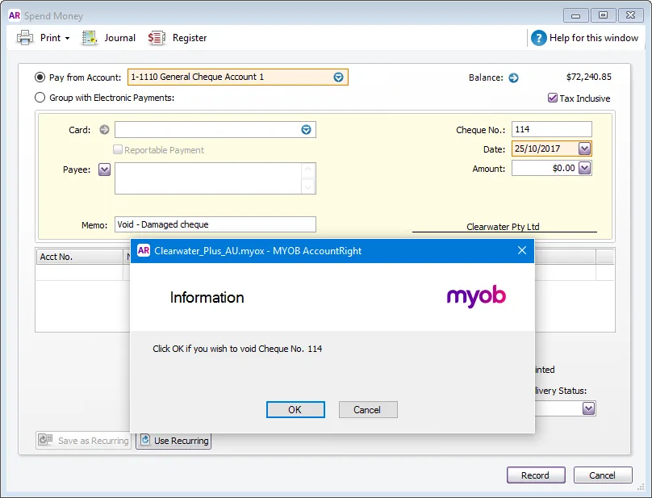Image resolution: width=652 pixels, height=498 pixels.
Task: Click the balance value $72,240.85
Action: (589, 77)
